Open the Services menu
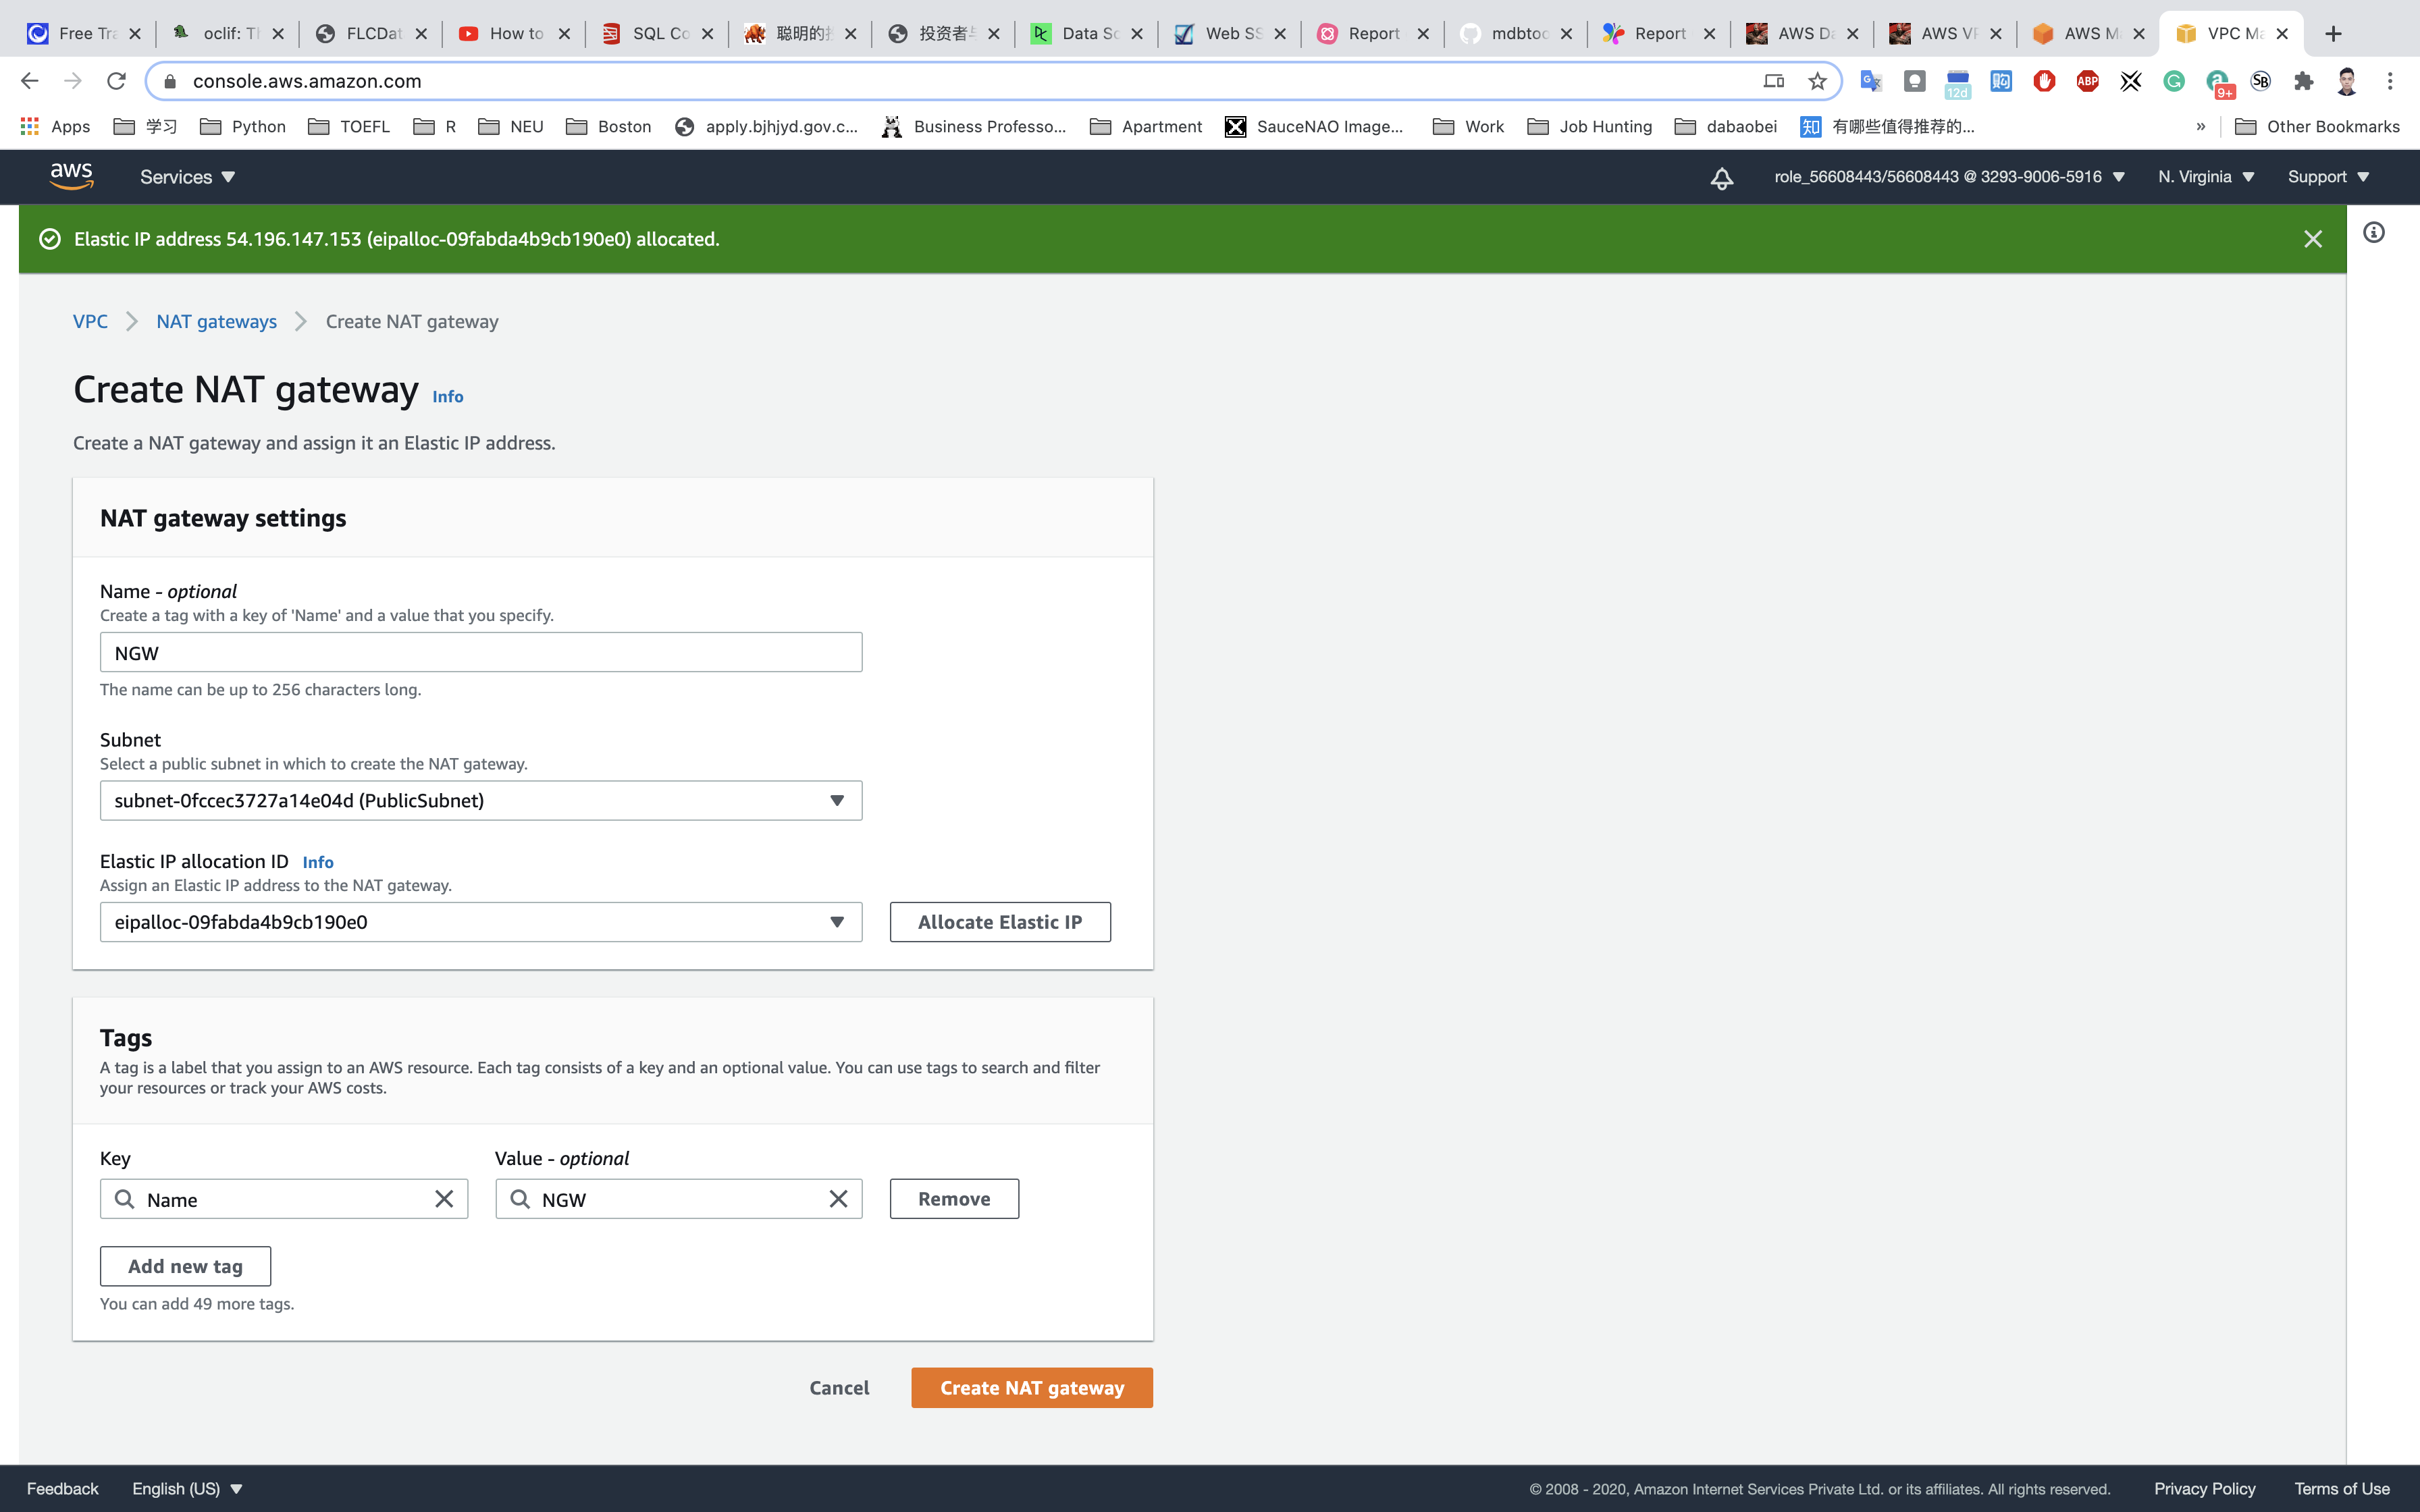Viewport: 2420px width, 1512px height. pyautogui.click(x=187, y=177)
